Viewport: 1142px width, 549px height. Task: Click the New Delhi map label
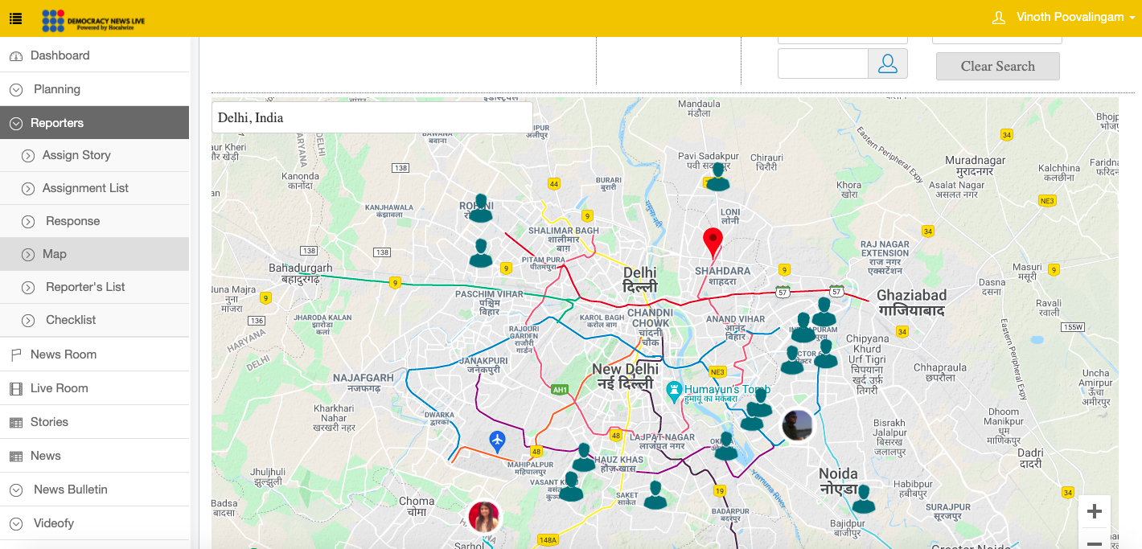coord(626,376)
